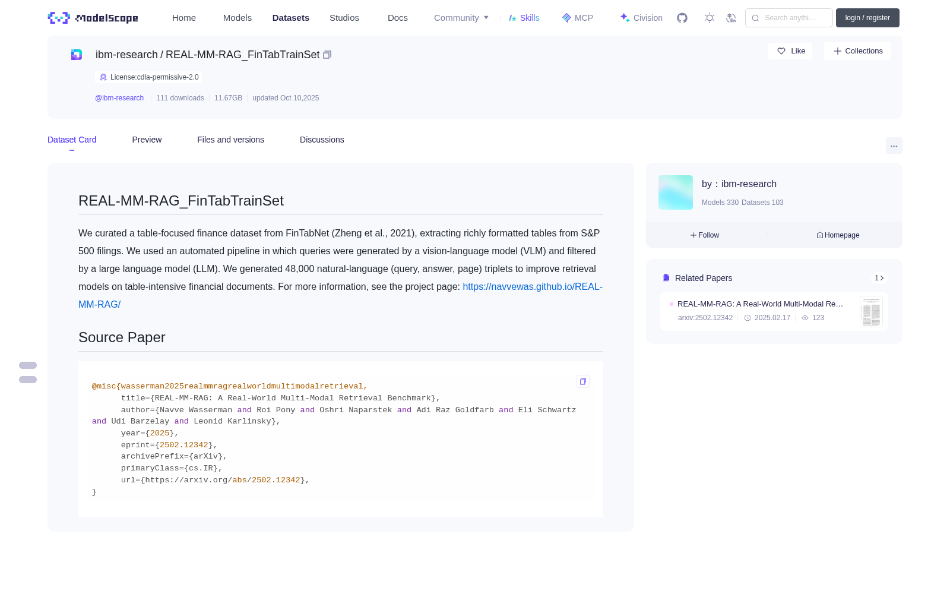The width and height of the screenshot is (950, 594).
Task: Click the search magnifier icon
Action: point(756,18)
